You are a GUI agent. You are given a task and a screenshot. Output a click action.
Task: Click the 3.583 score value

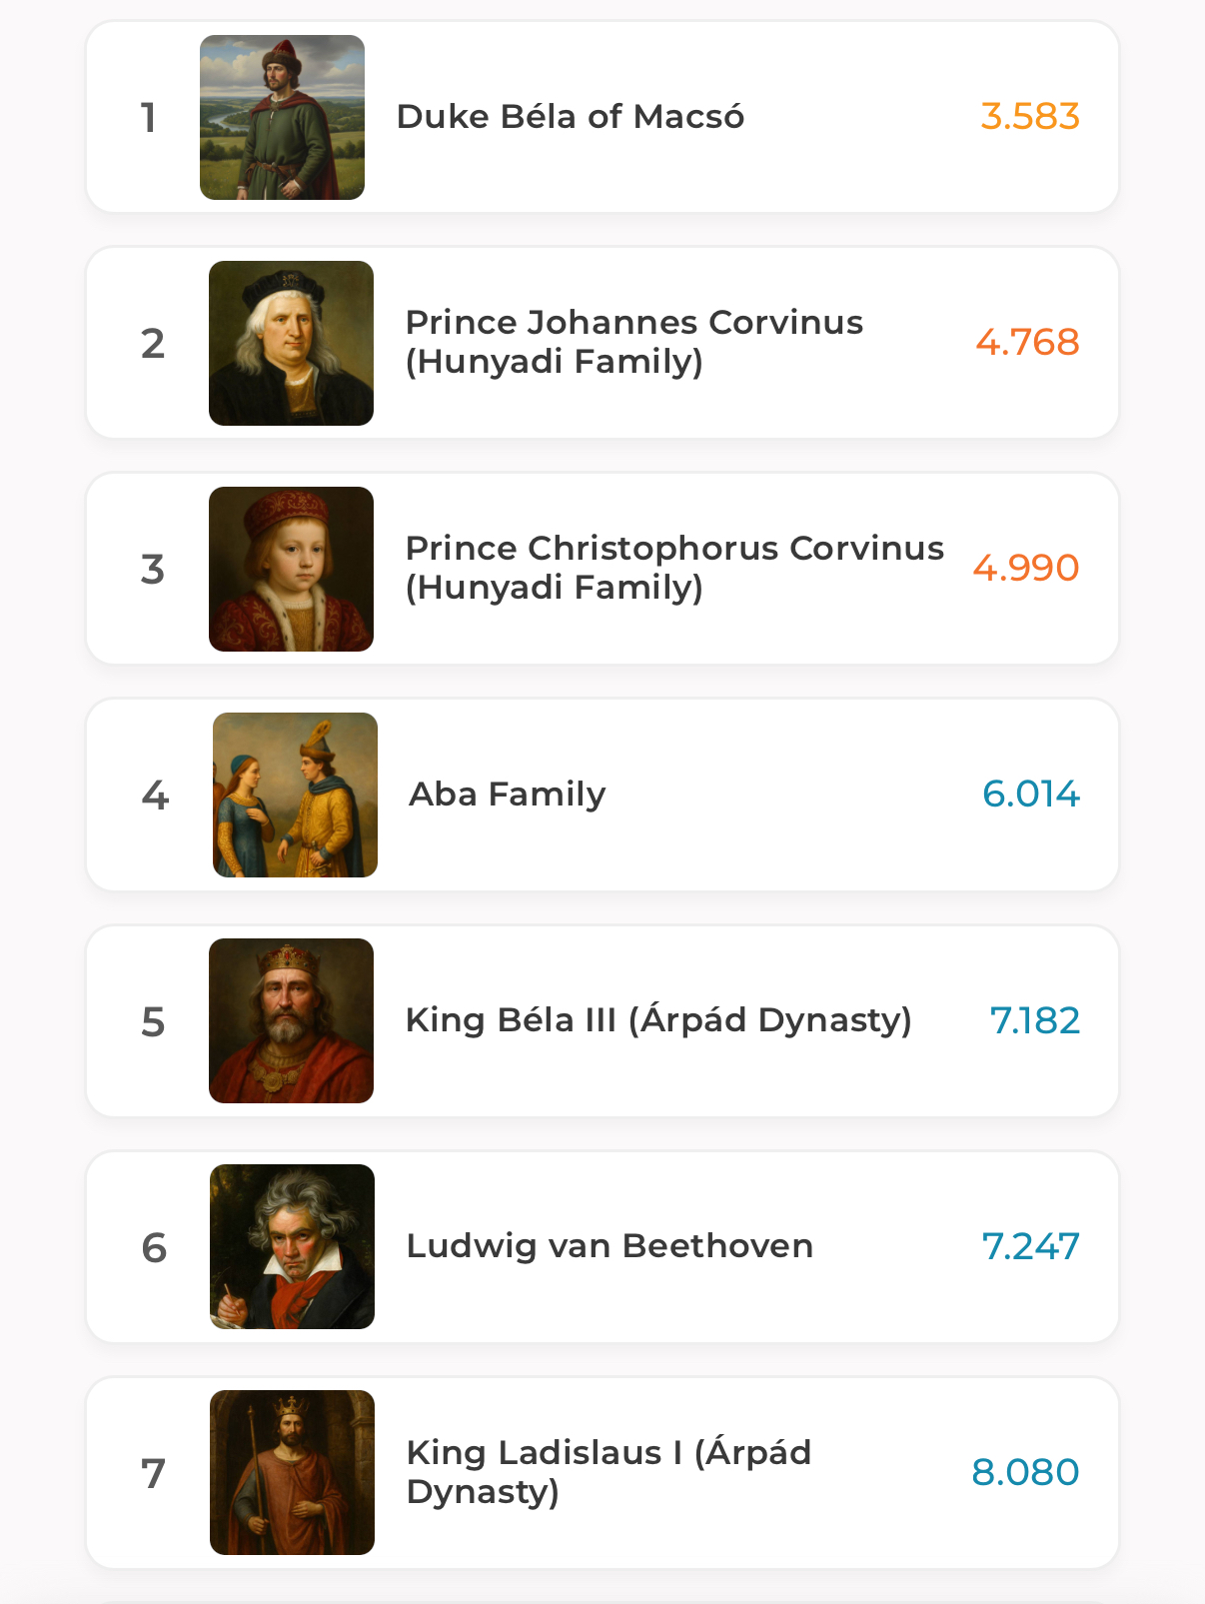coord(1029,117)
